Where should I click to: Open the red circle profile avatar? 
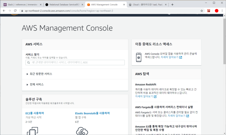tap(216, 11)
